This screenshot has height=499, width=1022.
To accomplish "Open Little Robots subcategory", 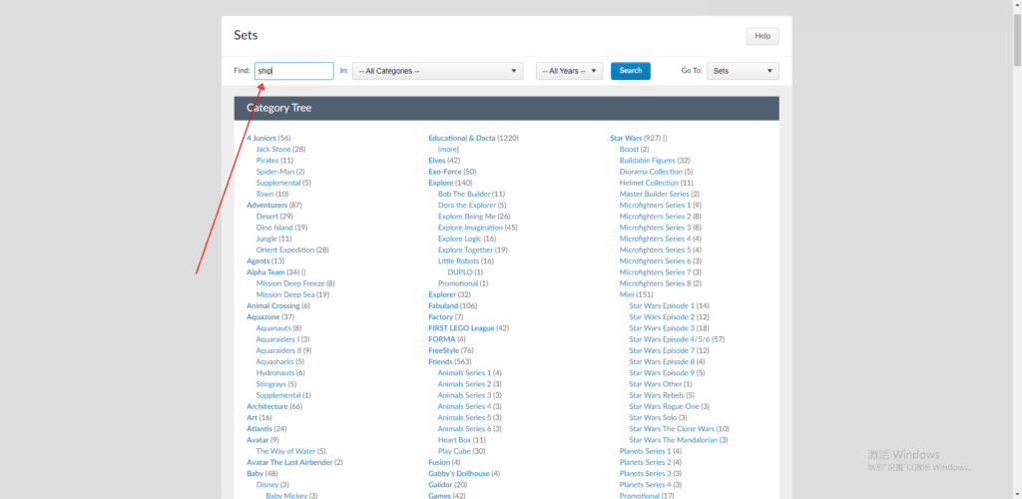I will [458, 261].
